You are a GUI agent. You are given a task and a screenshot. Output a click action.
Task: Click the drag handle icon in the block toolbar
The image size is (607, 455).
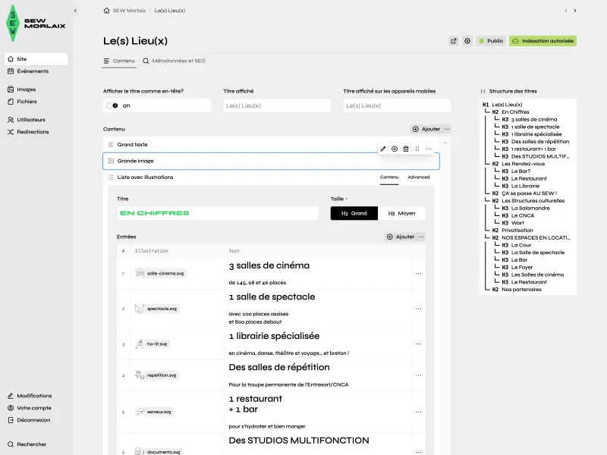click(x=417, y=149)
